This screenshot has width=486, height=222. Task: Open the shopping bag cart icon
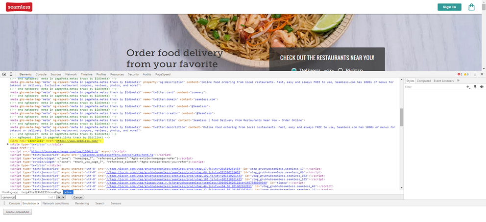471,7
